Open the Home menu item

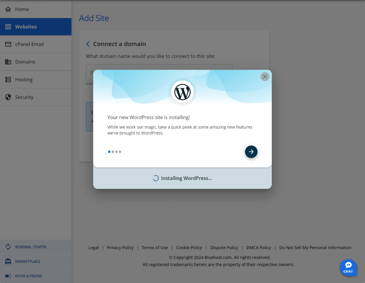tap(36, 9)
